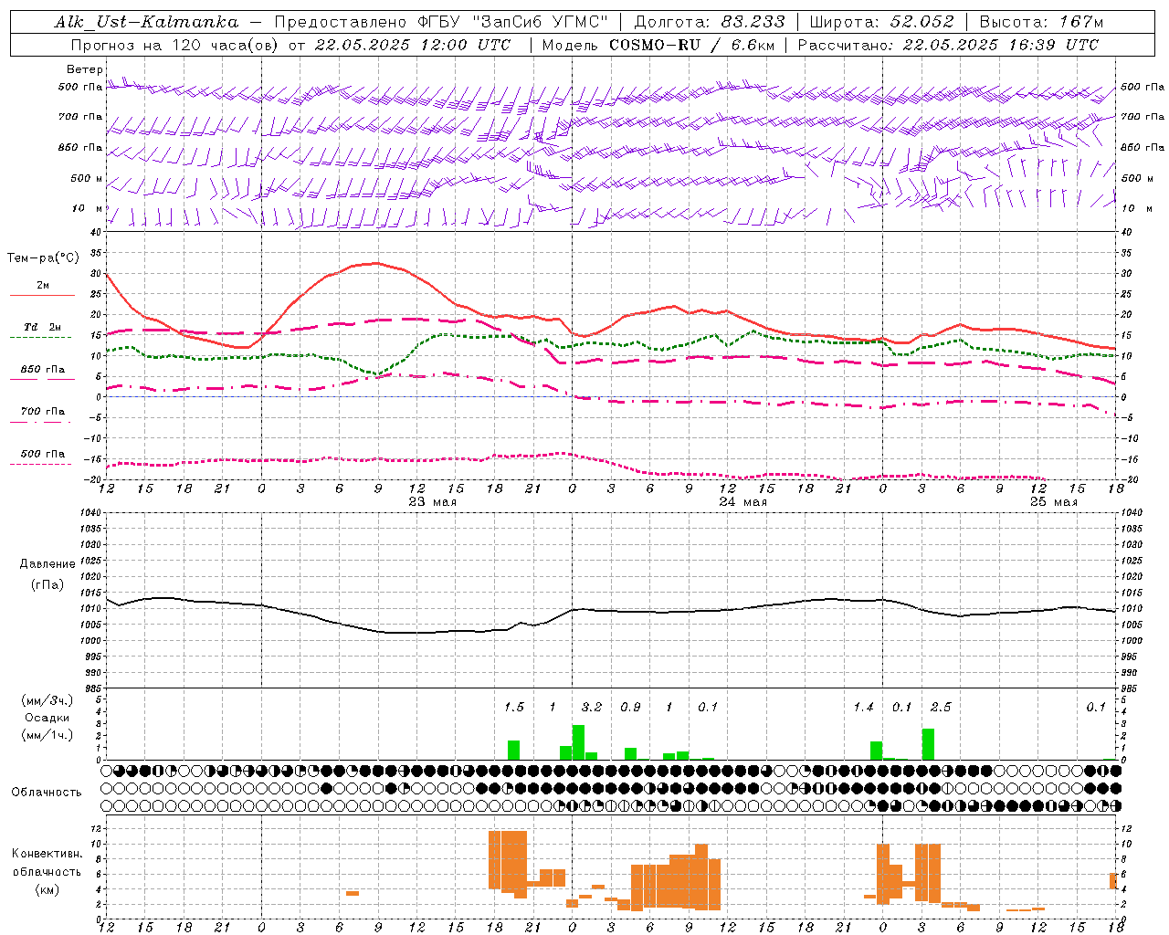
Task: Click the tallest green precipitation bar under 3.2
Action: coord(578,742)
